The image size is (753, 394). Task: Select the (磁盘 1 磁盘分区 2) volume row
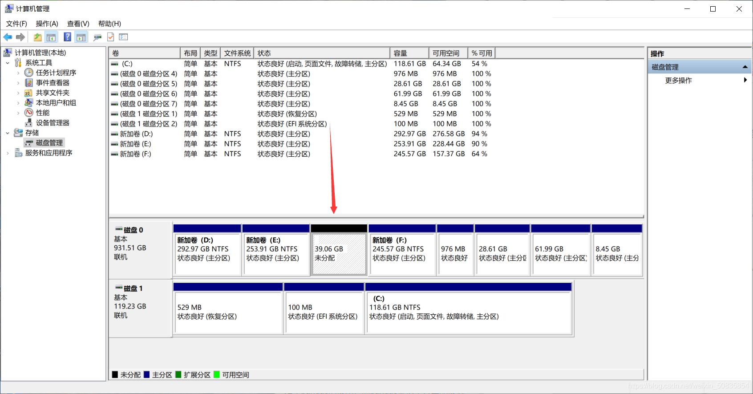pos(303,124)
